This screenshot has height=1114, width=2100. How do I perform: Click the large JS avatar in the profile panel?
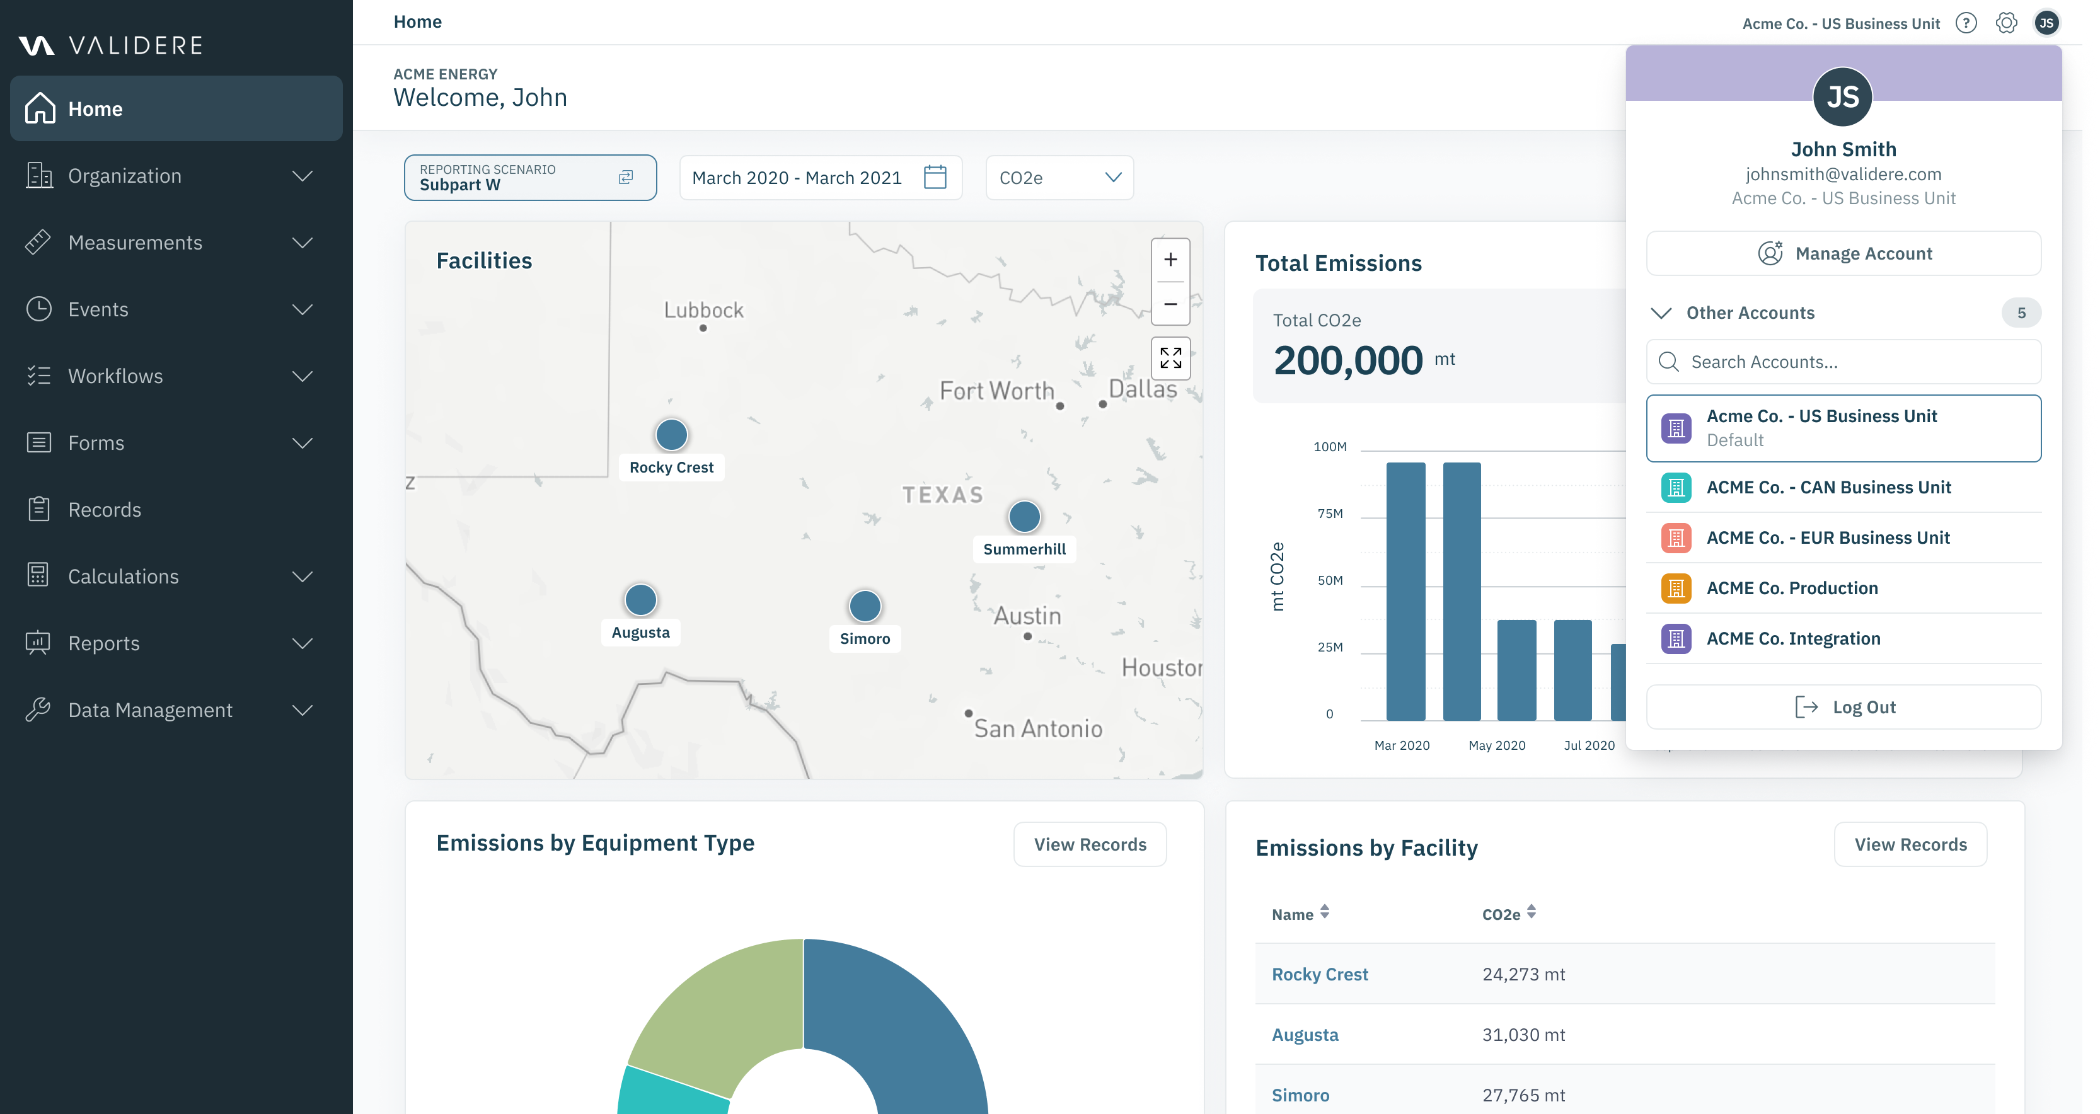tap(1842, 97)
